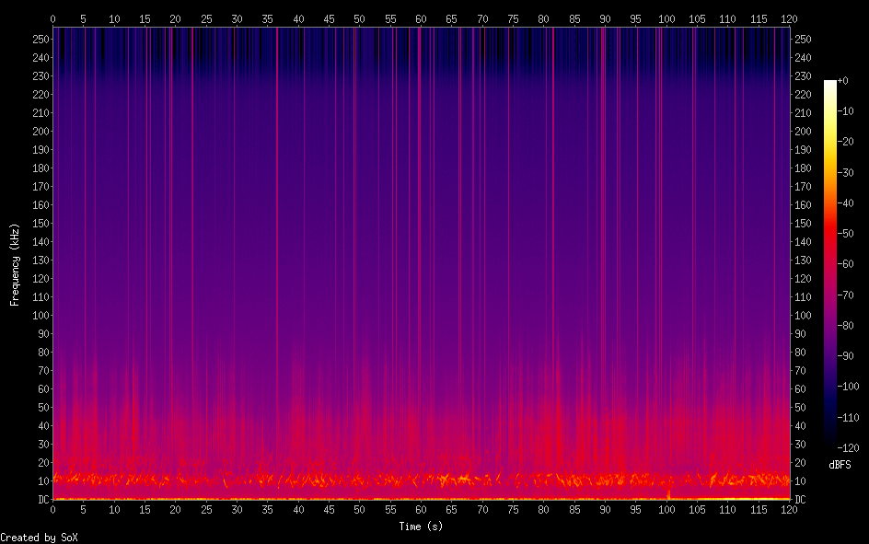Select the +0 mark on dBFS scale
The height and width of the screenshot is (544, 869).
click(x=844, y=81)
